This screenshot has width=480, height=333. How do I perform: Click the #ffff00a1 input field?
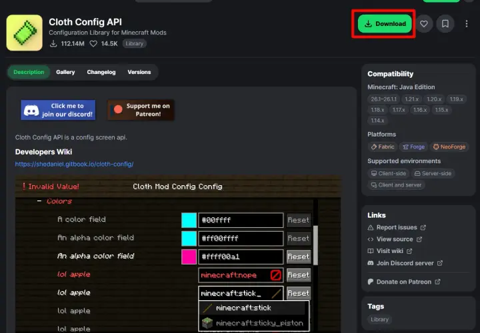coord(241,256)
